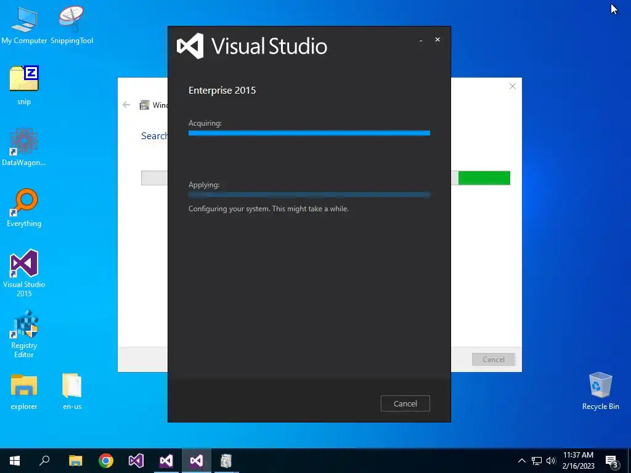This screenshot has height=473, width=631.
Task: Click the 'Enterprise 2015' heading text
Action: coord(222,90)
